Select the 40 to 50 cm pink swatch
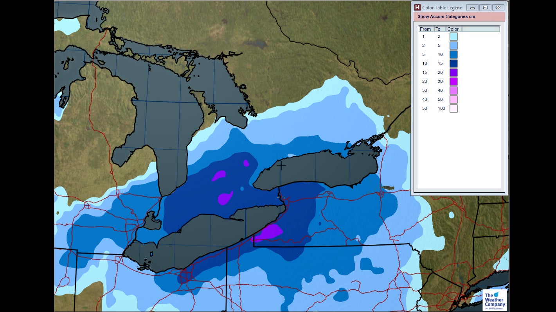The height and width of the screenshot is (312, 556). 453,99
